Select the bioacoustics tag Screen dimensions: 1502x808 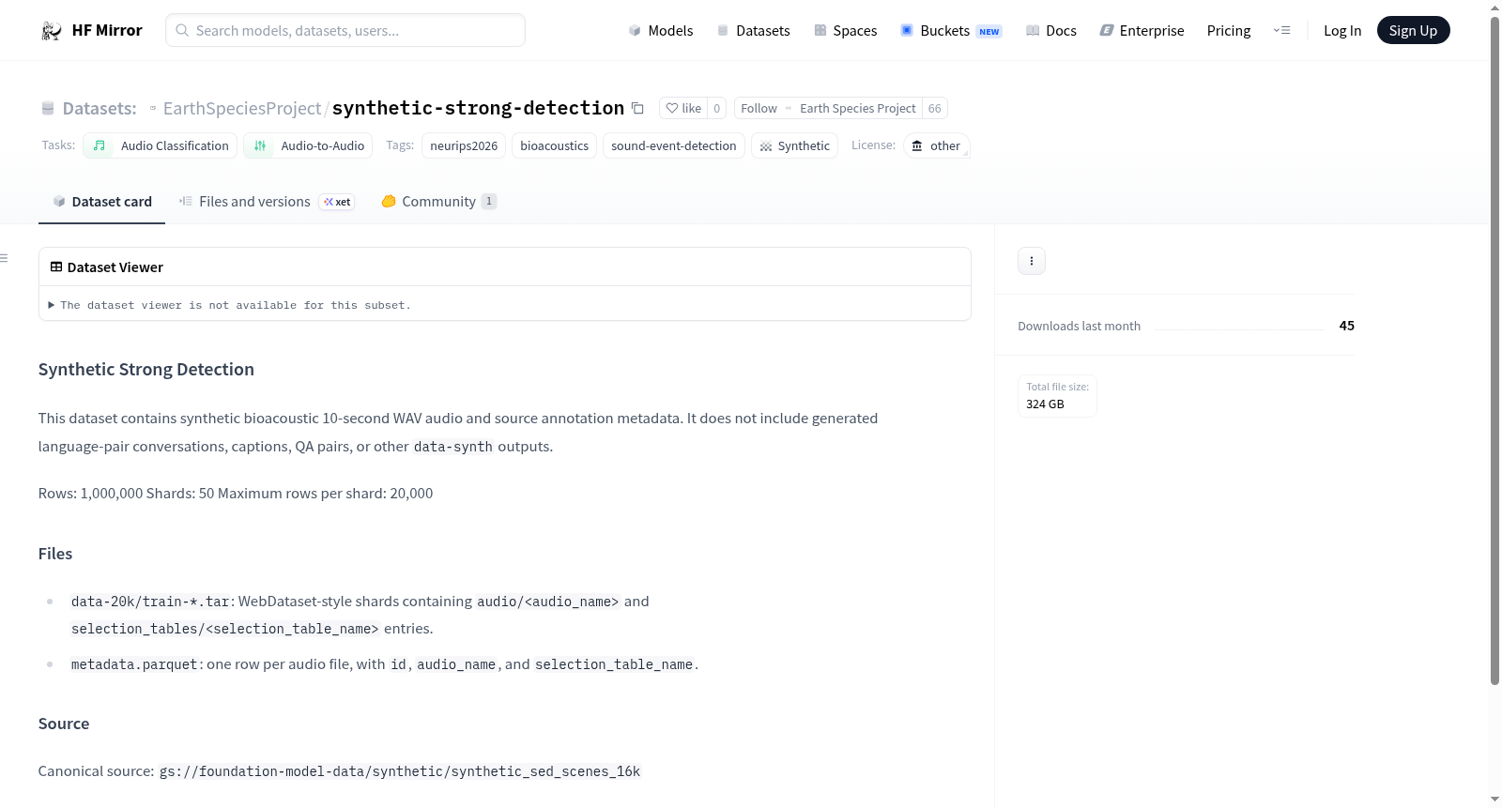coord(555,145)
